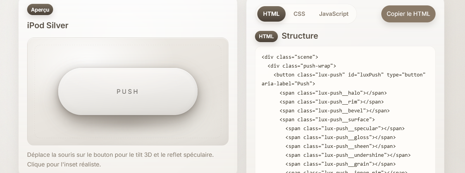The height and width of the screenshot is (173, 465).
Task: Click the lux-push__bevel span line
Action: tap(335, 110)
